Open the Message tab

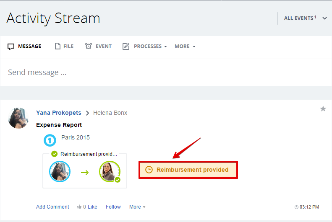pyautogui.click(x=24, y=46)
